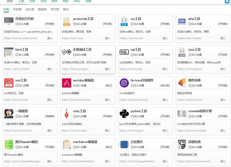Click 进入 on the crontab时间计算 card
Viewport: 231px width, 167px height.
(223, 131)
